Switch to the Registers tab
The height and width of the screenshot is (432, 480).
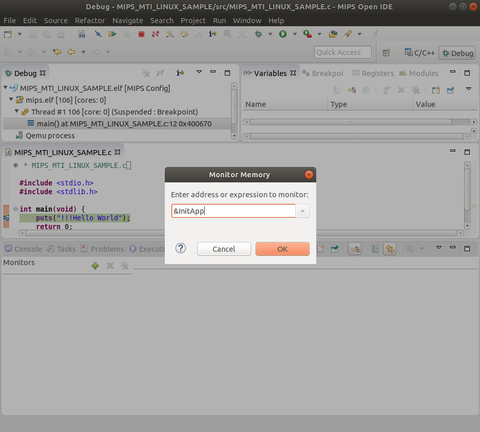click(373, 73)
